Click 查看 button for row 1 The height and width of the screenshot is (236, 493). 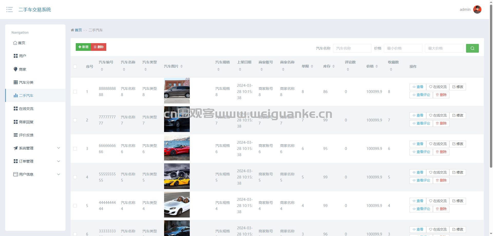pyautogui.click(x=418, y=87)
